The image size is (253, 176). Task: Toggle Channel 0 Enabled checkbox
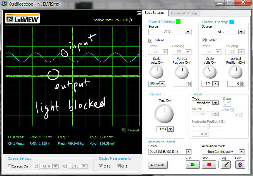pos(150,40)
